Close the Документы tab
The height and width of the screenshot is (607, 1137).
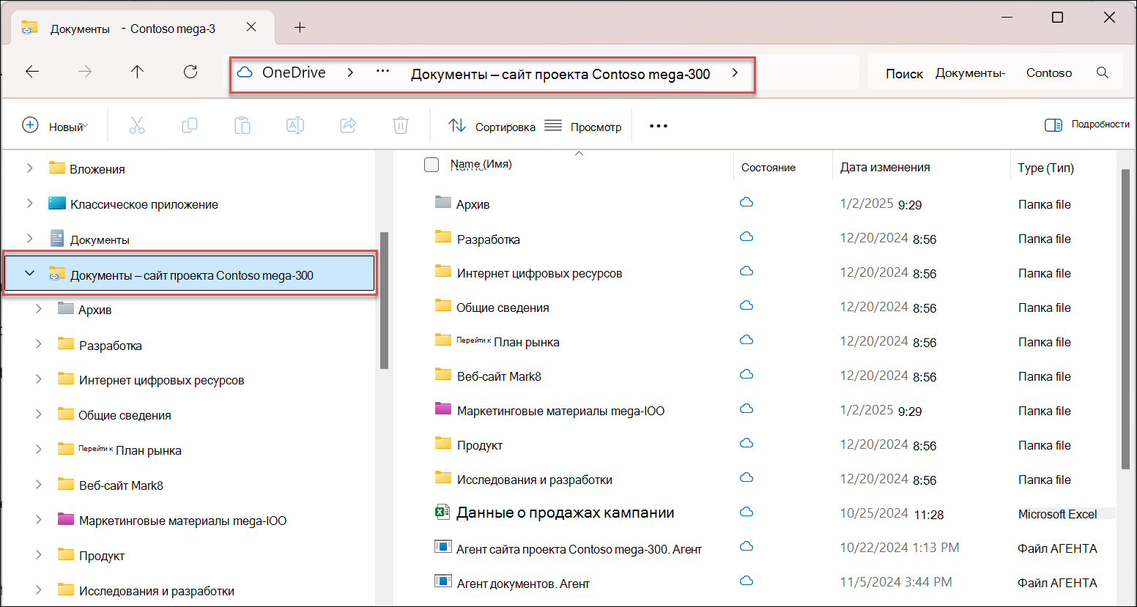(x=251, y=27)
